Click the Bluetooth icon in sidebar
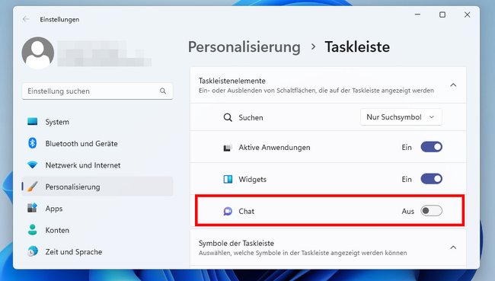Image resolution: width=495 pixels, height=281 pixels. (x=32, y=143)
